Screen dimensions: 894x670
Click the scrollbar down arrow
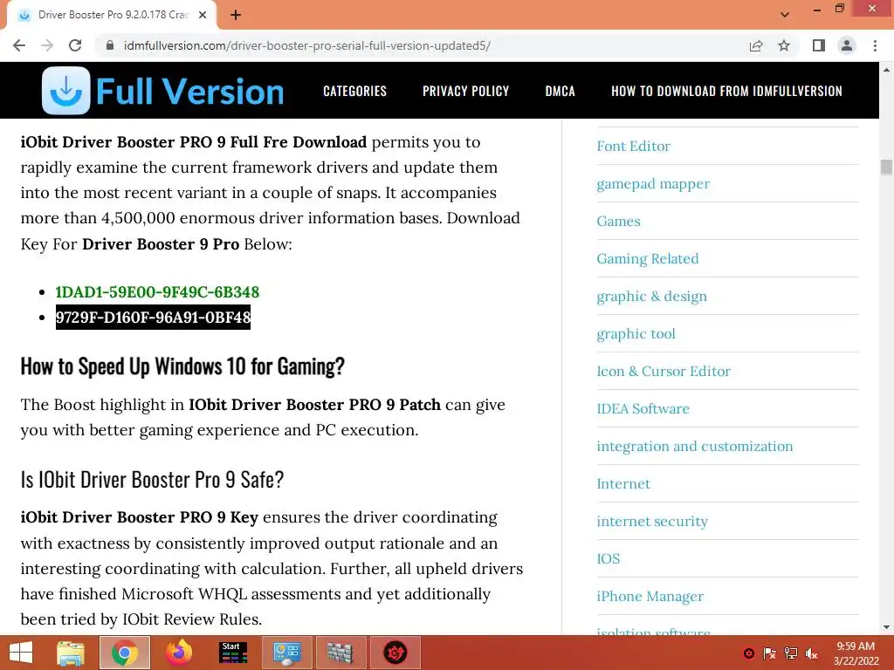[886, 627]
